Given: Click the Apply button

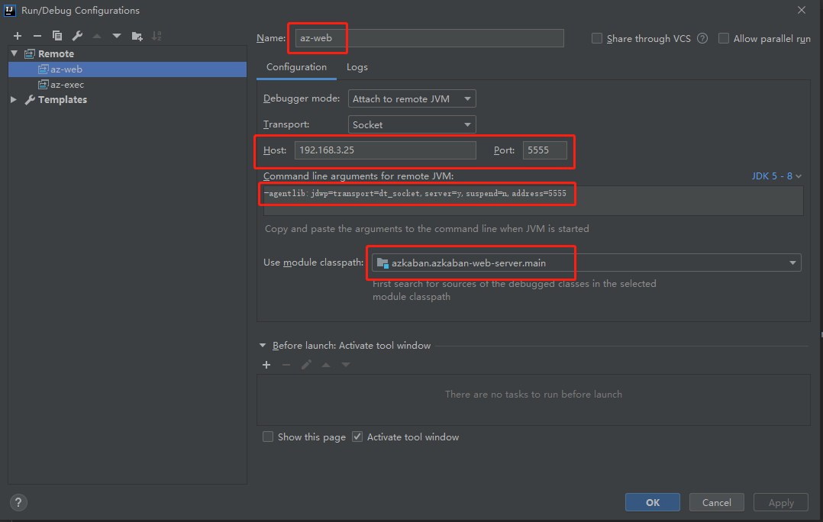Looking at the screenshot, I should [x=781, y=503].
